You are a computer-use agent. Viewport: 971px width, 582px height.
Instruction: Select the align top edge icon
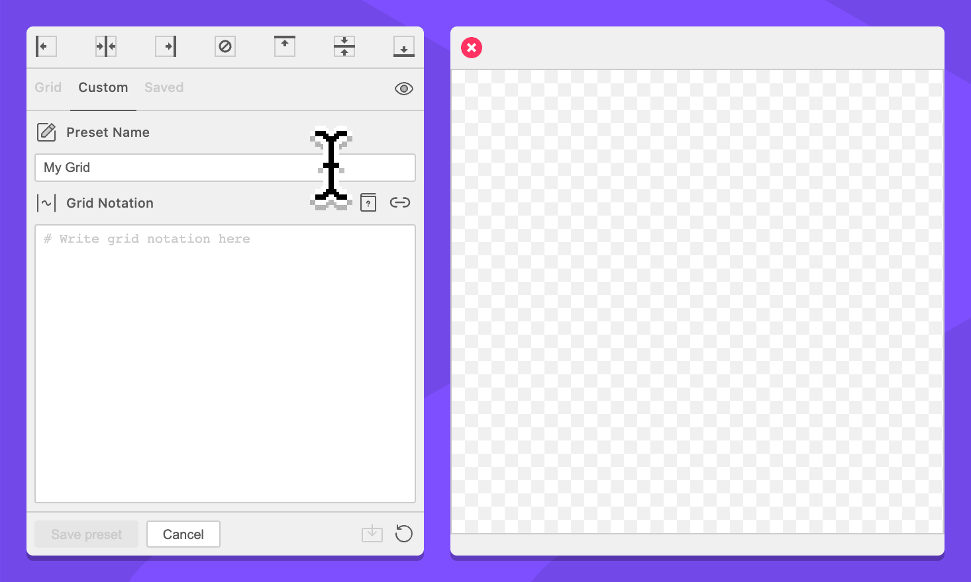(x=285, y=46)
